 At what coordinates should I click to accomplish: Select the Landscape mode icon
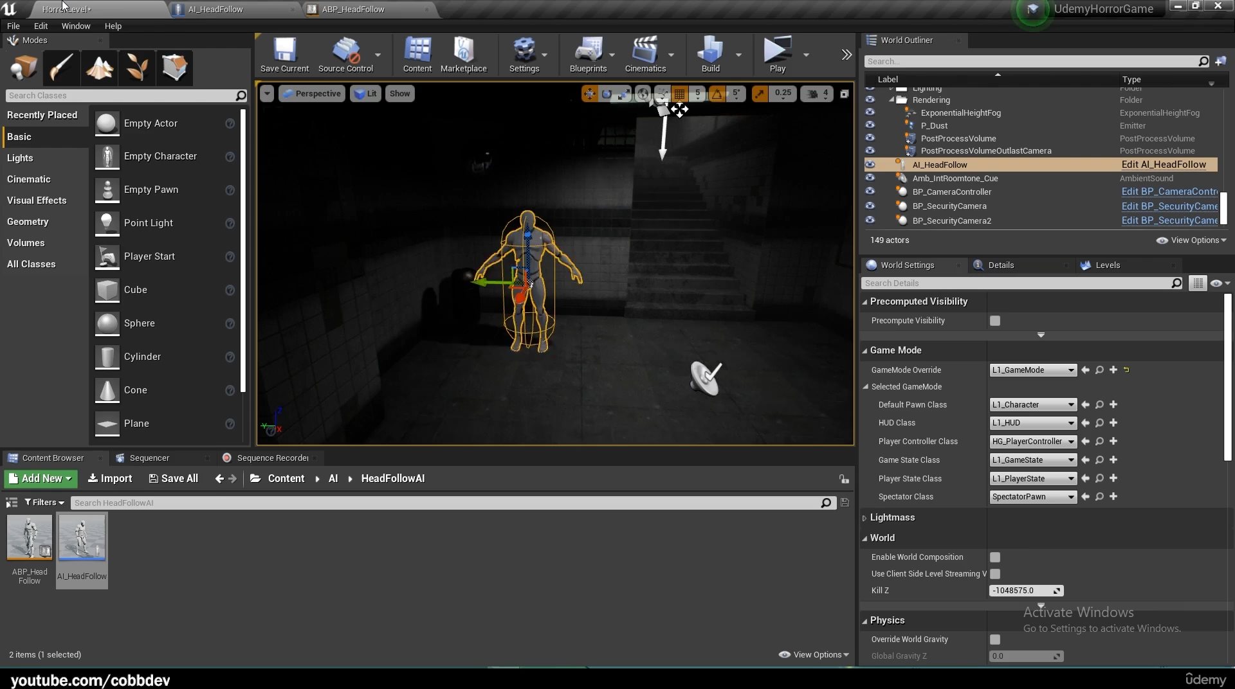click(x=99, y=67)
